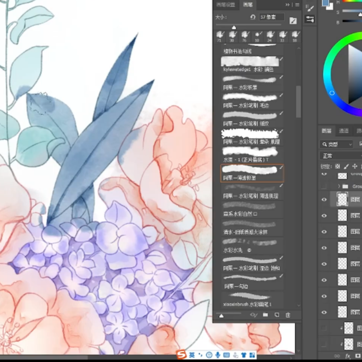This screenshot has height=362, width=362.
Task: Open the IME emoji smiley icon
Action: point(209,355)
